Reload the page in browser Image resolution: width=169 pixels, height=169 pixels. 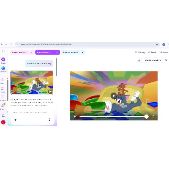11,44
